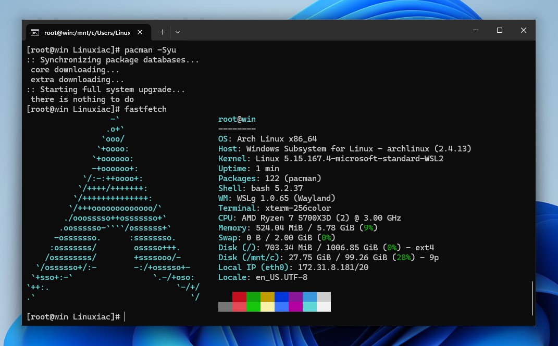Click the 'OS: Arch Linux x86_64' line
The height and width of the screenshot is (346, 558).
(x=268, y=139)
